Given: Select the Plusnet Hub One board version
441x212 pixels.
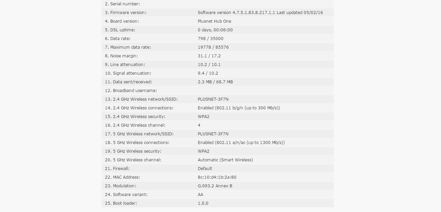Looking at the screenshot, I should (x=214, y=21).
